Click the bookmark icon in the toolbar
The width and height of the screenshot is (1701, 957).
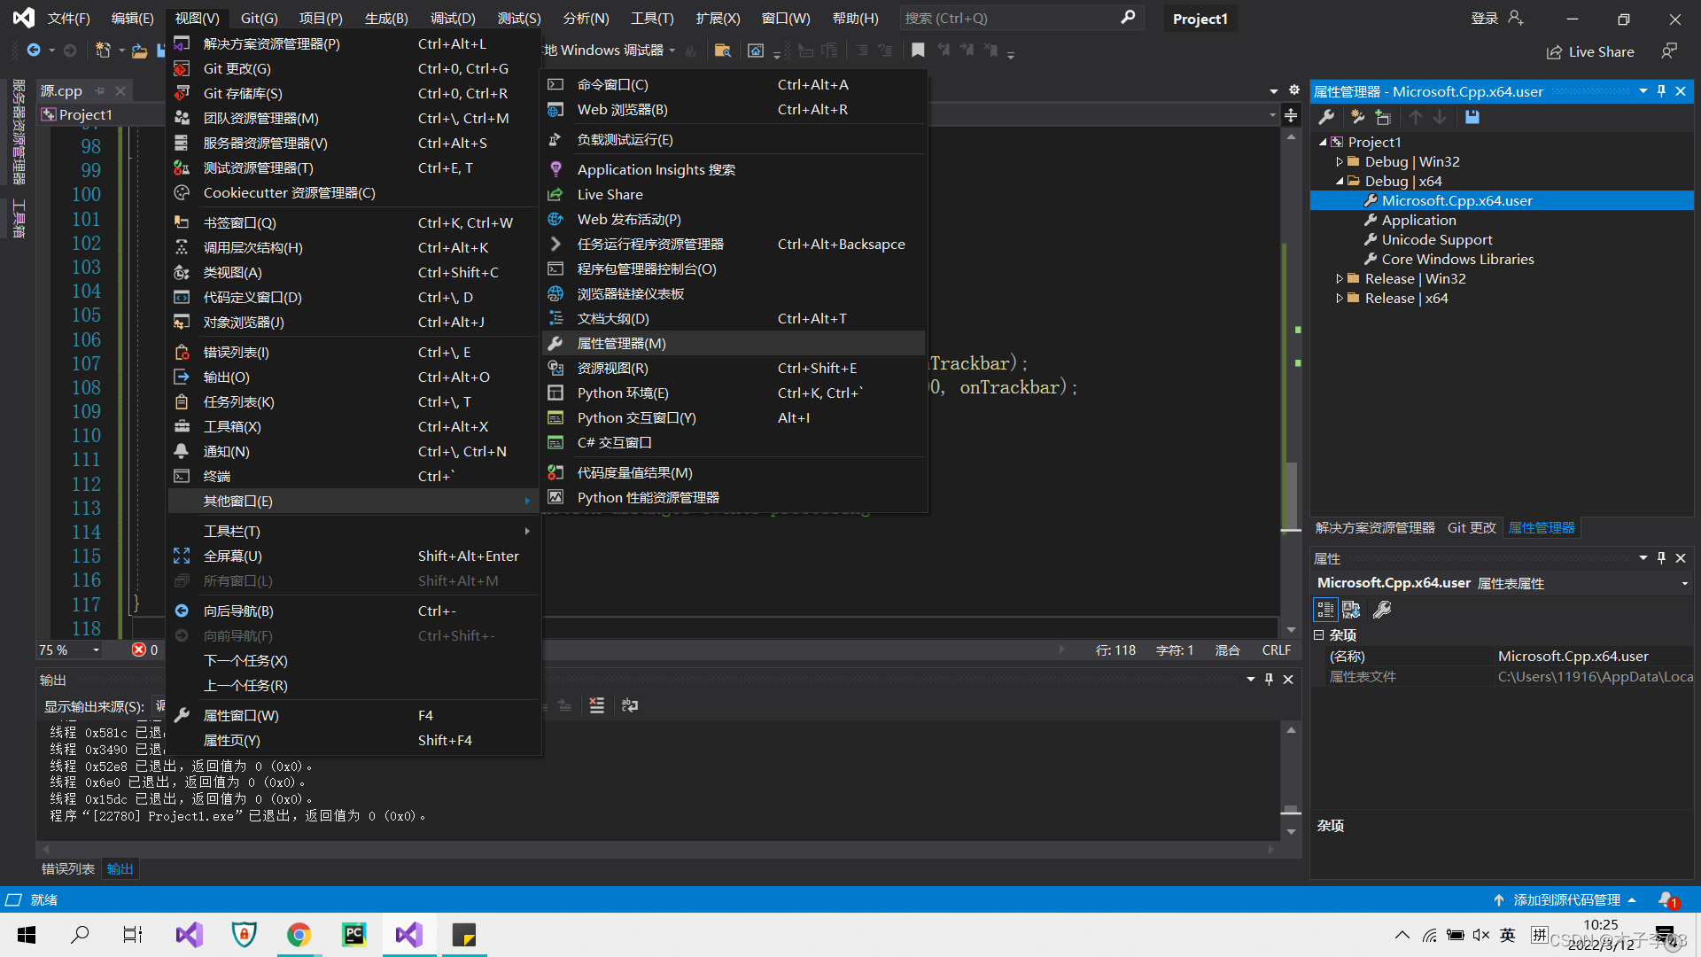click(918, 51)
